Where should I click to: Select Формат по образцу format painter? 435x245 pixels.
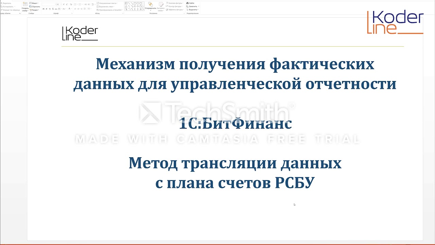10,10
